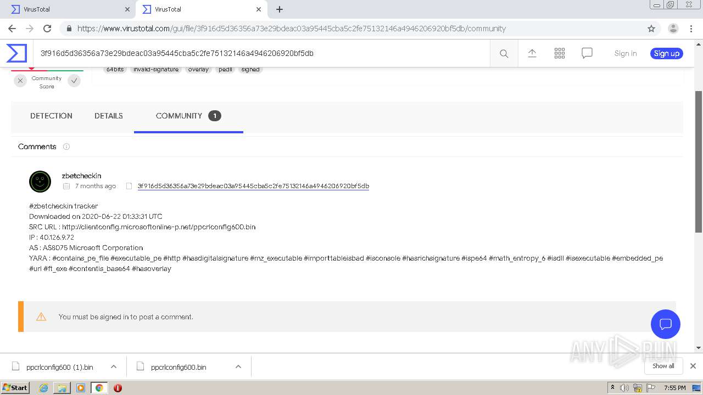The width and height of the screenshot is (703, 395).
Task: Click the Chrome taskbar icon
Action: click(x=99, y=388)
